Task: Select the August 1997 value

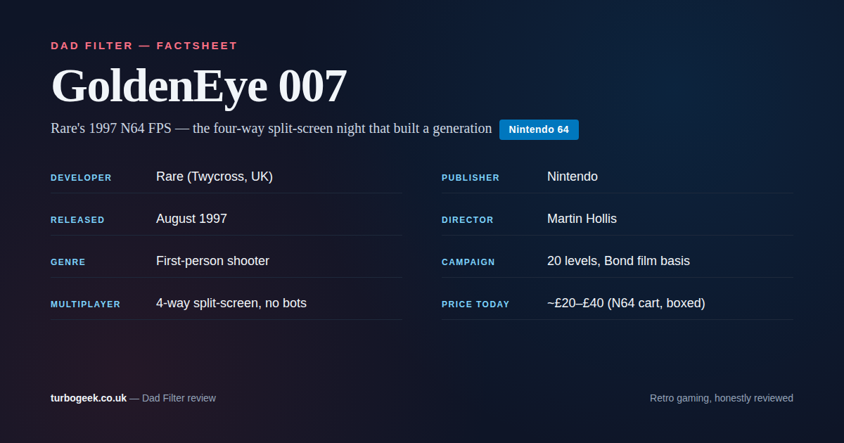Action: pyautogui.click(x=191, y=219)
